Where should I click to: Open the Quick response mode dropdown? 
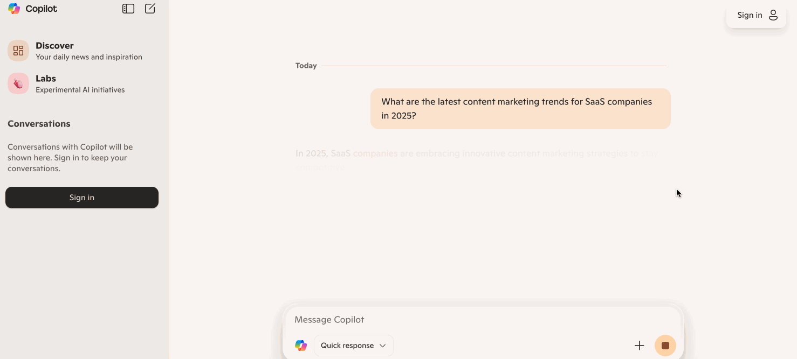[x=354, y=346]
